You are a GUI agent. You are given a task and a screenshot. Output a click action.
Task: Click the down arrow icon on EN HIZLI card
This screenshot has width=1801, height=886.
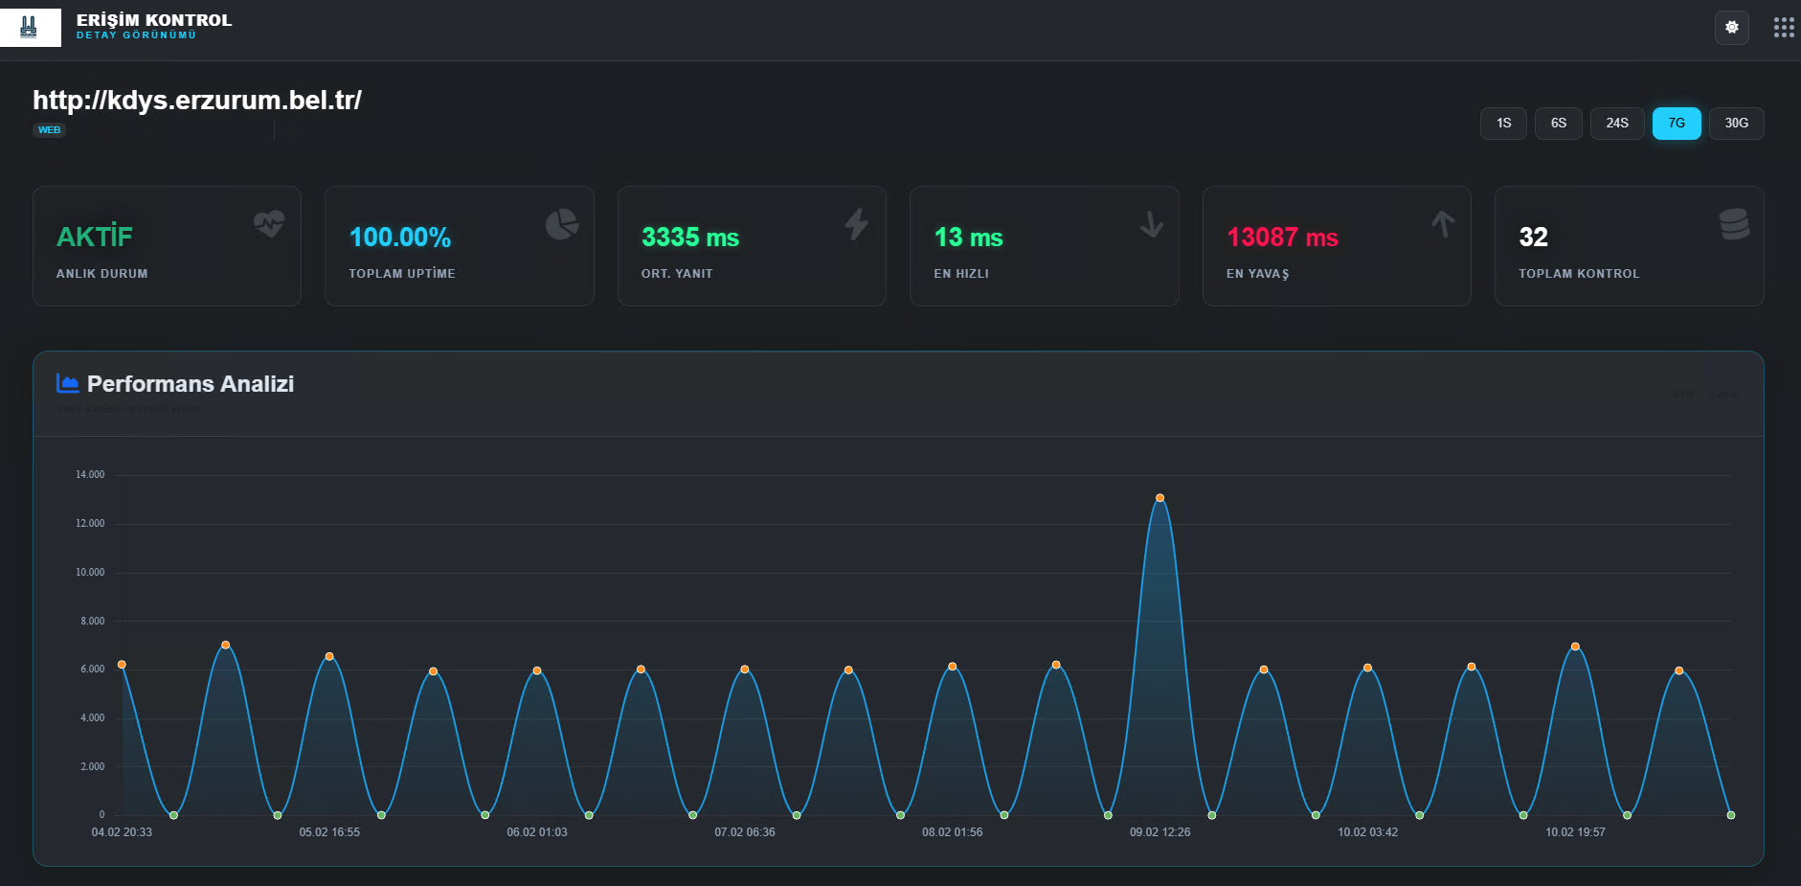(1151, 224)
